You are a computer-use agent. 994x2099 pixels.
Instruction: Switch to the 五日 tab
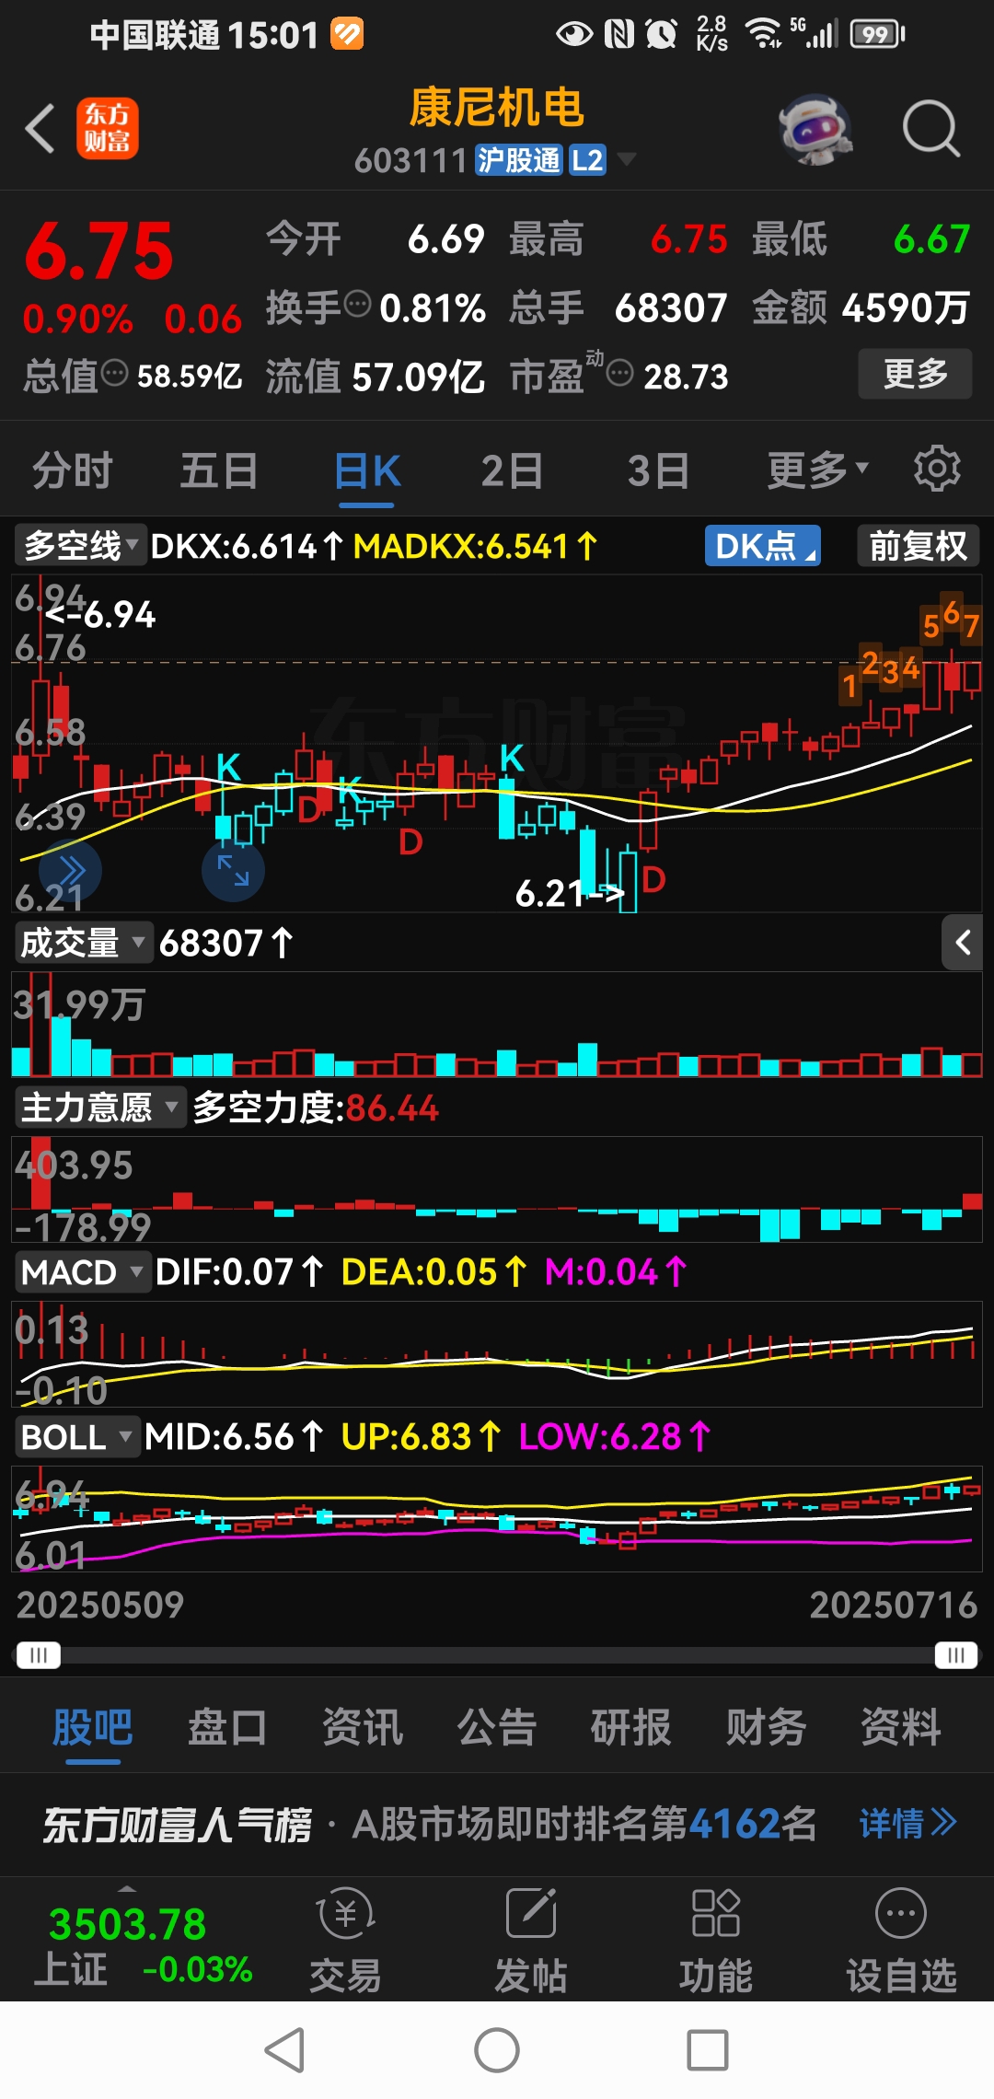tap(219, 470)
